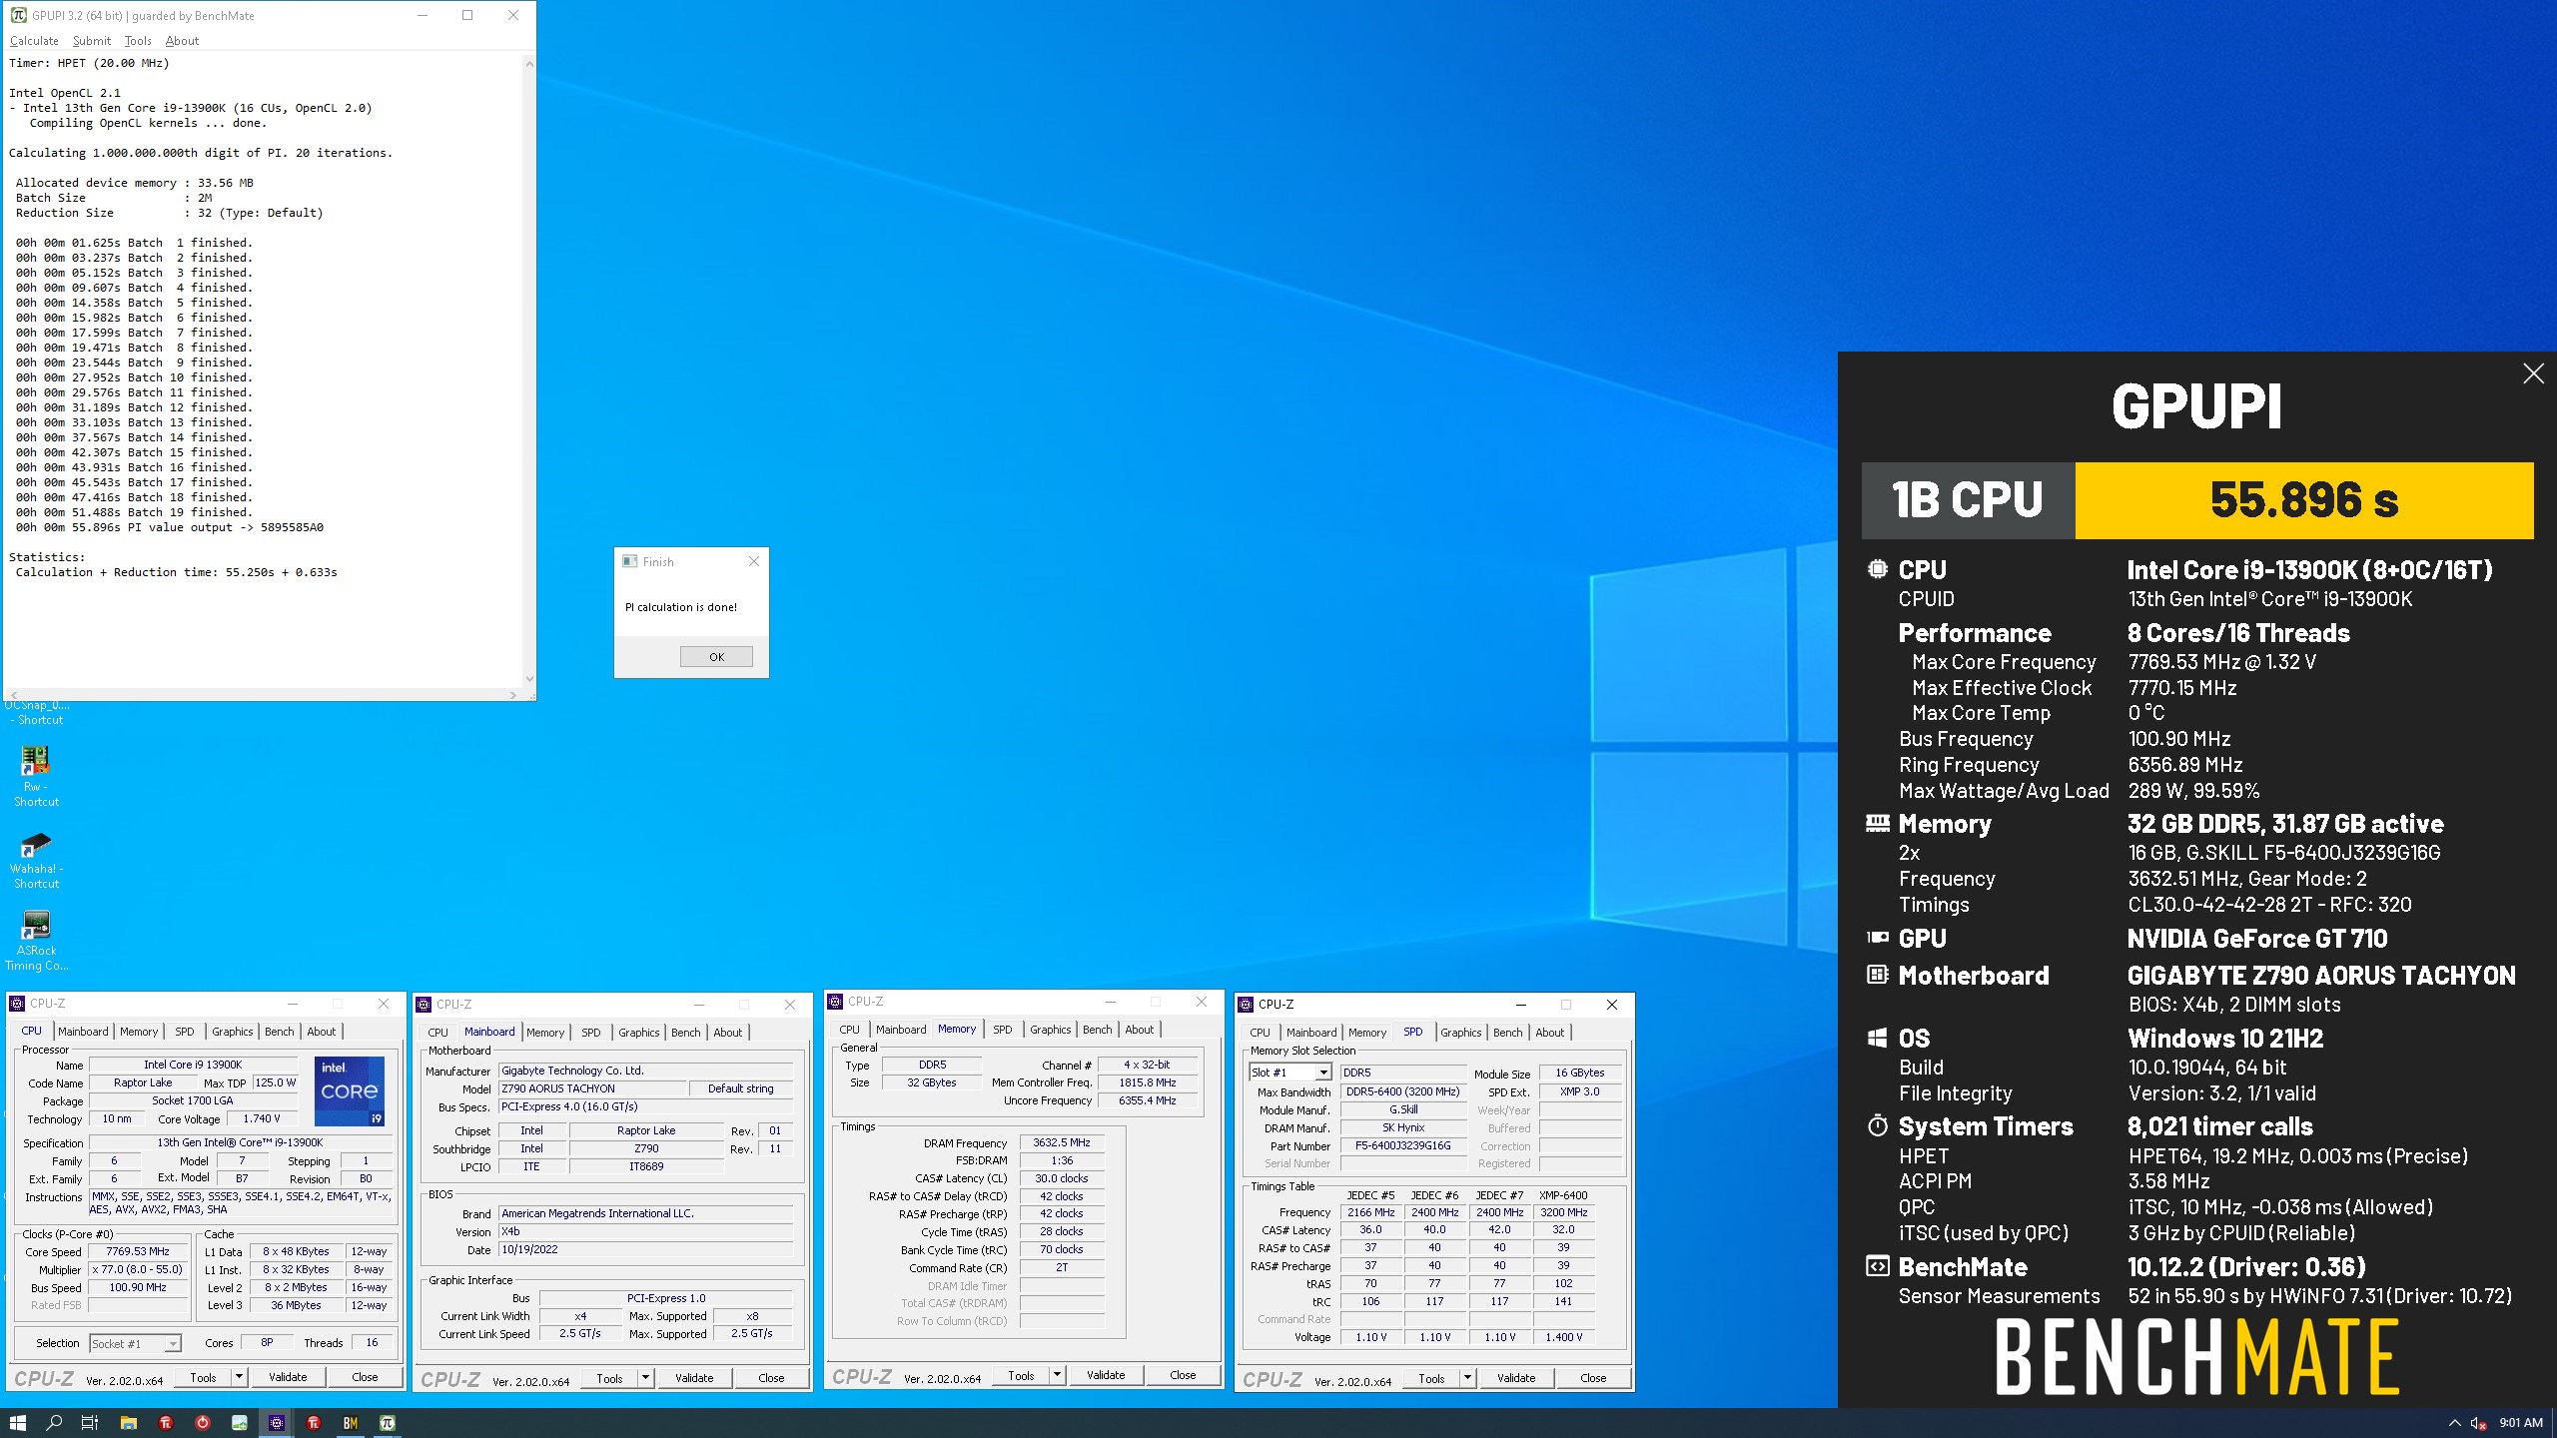Open BenchMate from the taskbar BM icon

(351, 1422)
